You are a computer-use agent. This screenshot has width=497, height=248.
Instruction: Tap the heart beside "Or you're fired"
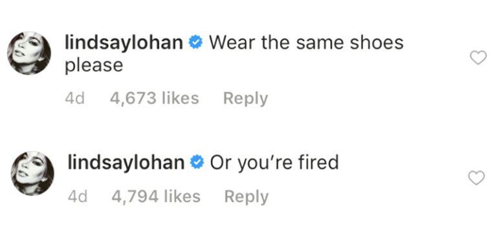pos(476,178)
